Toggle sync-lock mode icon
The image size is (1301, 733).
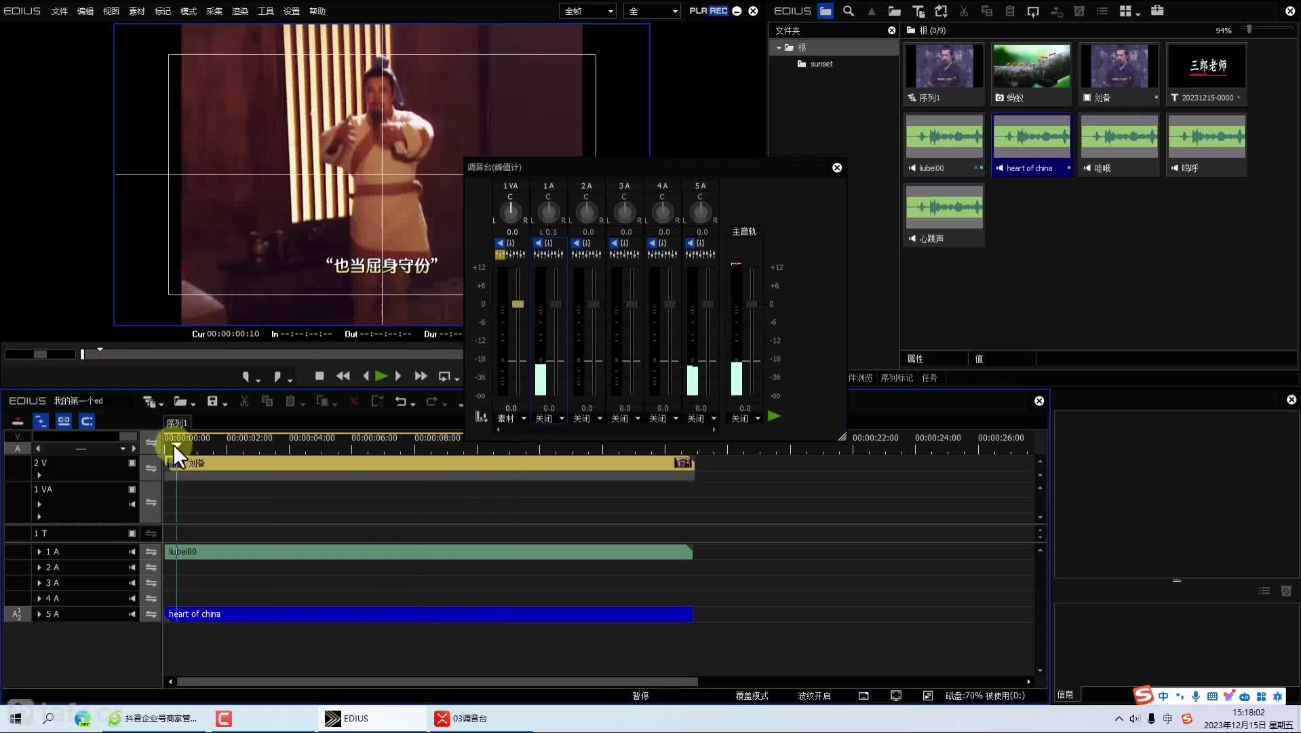(x=87, y=421)
